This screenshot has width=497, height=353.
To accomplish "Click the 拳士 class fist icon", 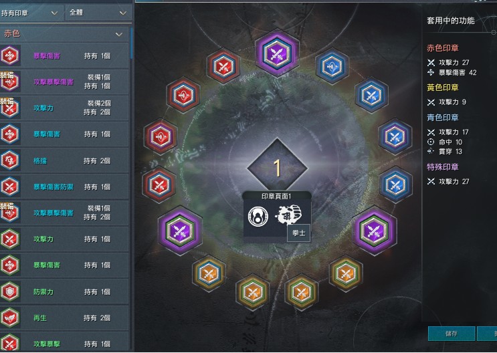I will (289, 215).
